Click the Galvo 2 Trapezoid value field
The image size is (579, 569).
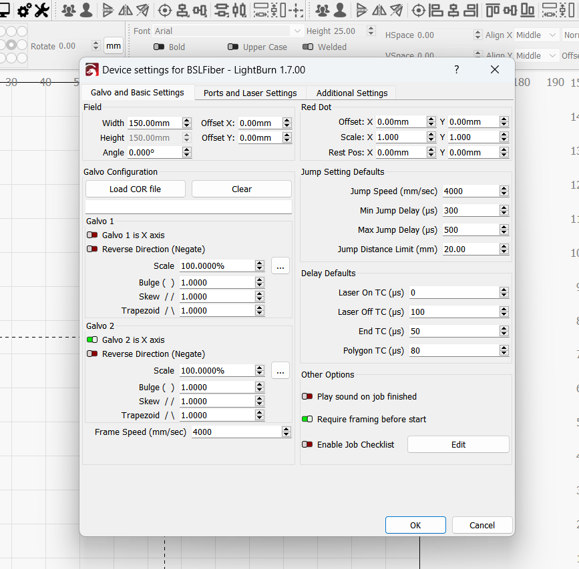pyautogui.click(x=218, y=415)
